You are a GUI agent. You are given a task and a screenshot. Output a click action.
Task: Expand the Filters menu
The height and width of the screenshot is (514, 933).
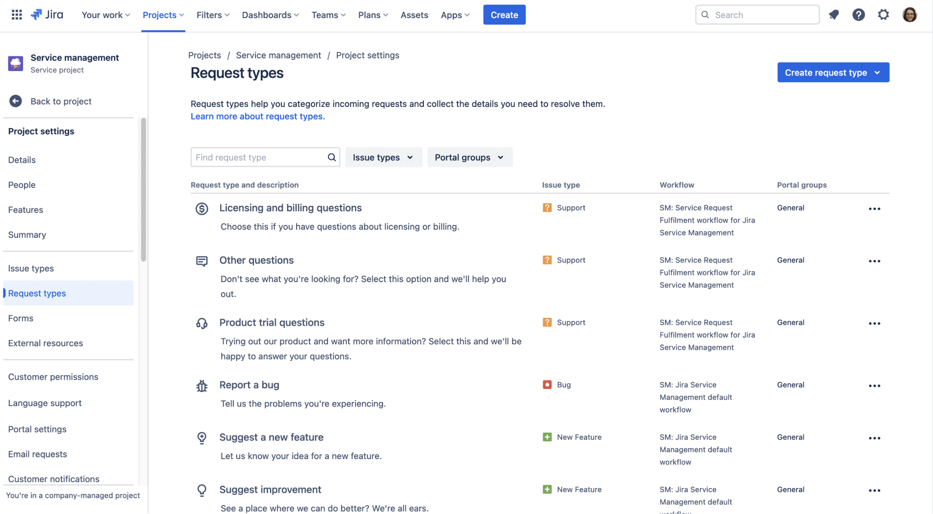coord(213,15)
